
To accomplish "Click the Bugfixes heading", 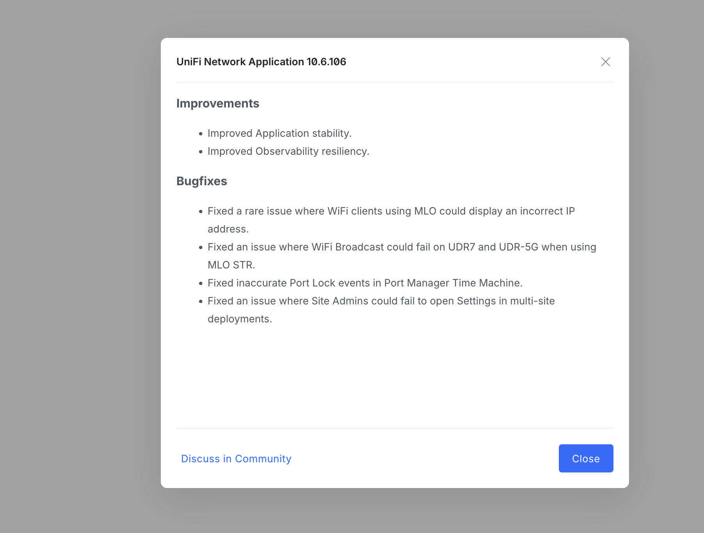I will point(202,181).
